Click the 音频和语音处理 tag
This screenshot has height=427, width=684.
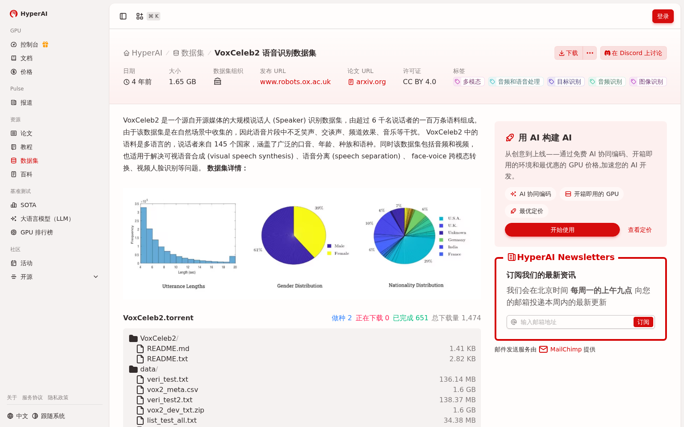pos(516,82)
